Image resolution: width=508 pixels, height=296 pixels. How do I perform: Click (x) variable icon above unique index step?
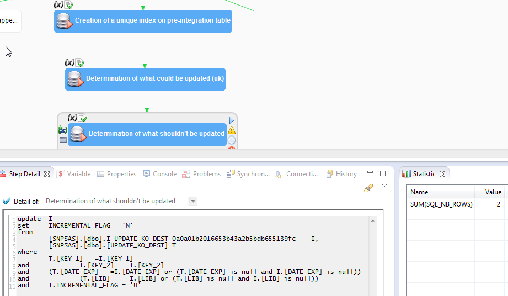point(58,4)
